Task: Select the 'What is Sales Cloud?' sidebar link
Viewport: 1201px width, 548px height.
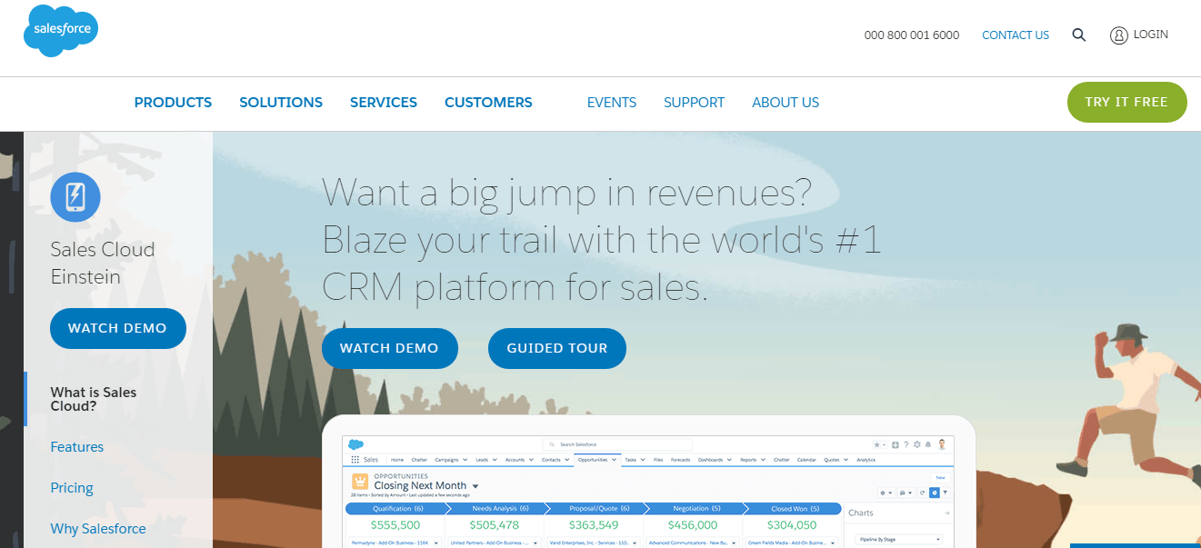Action: click(94, 399)
